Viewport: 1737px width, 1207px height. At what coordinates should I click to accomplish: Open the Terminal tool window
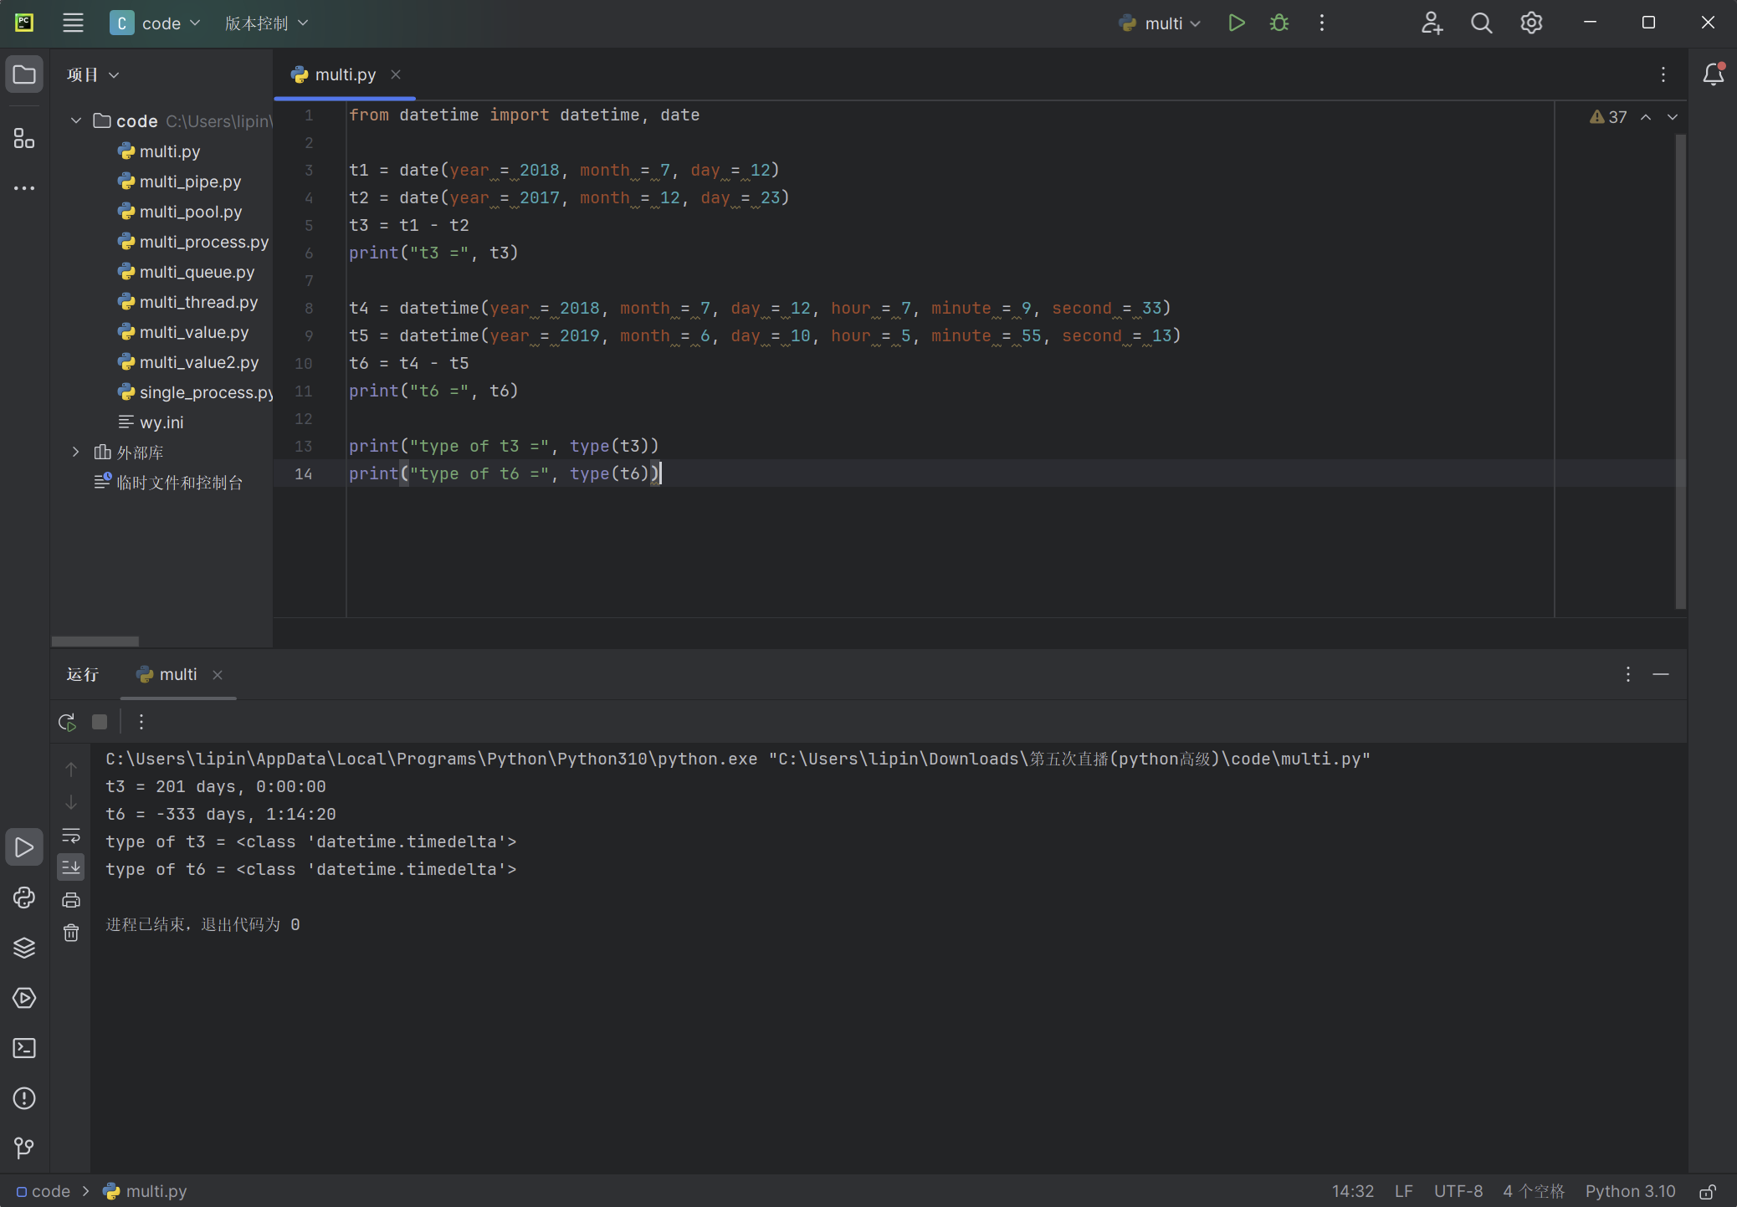(24, 1048)
